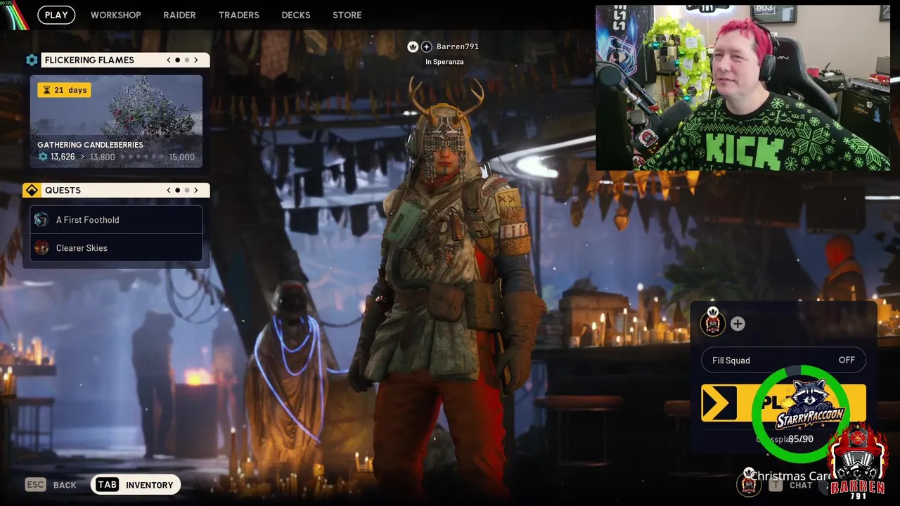This screenshot has width=900, height=506.
Task: Open the PLAY tab in top navigation
Action: point(56,15)
